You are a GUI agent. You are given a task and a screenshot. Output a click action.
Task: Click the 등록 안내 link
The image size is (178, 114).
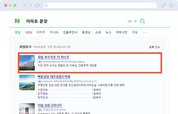(154, 47)
